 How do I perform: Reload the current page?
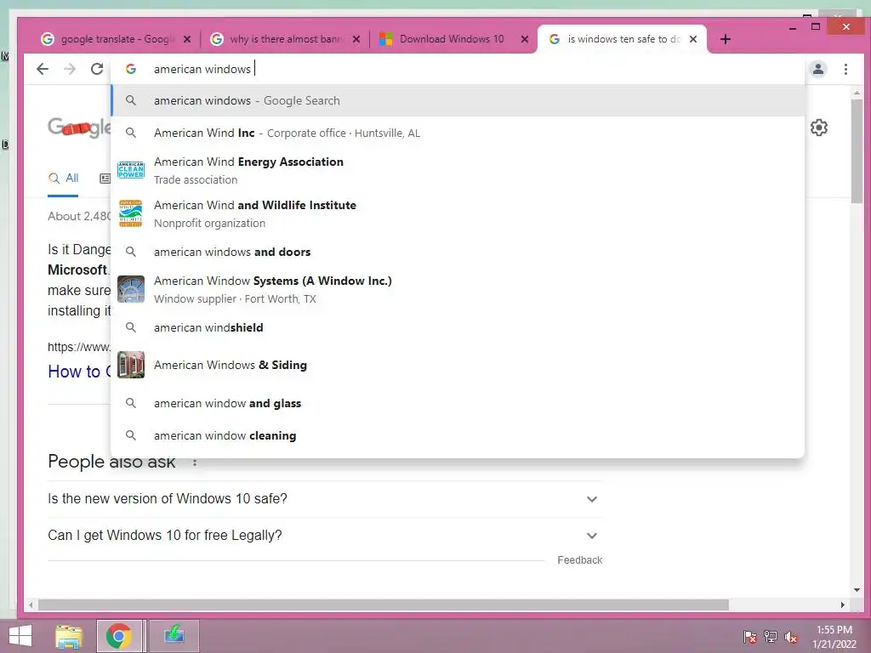tap(97, 69)
